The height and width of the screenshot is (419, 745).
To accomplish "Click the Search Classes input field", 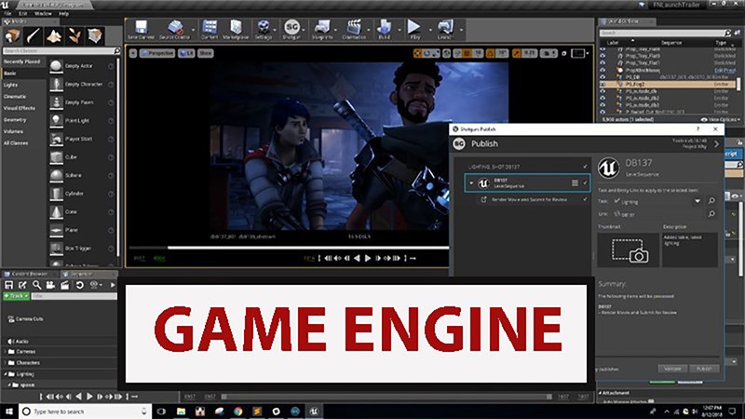I will point(61,50).
